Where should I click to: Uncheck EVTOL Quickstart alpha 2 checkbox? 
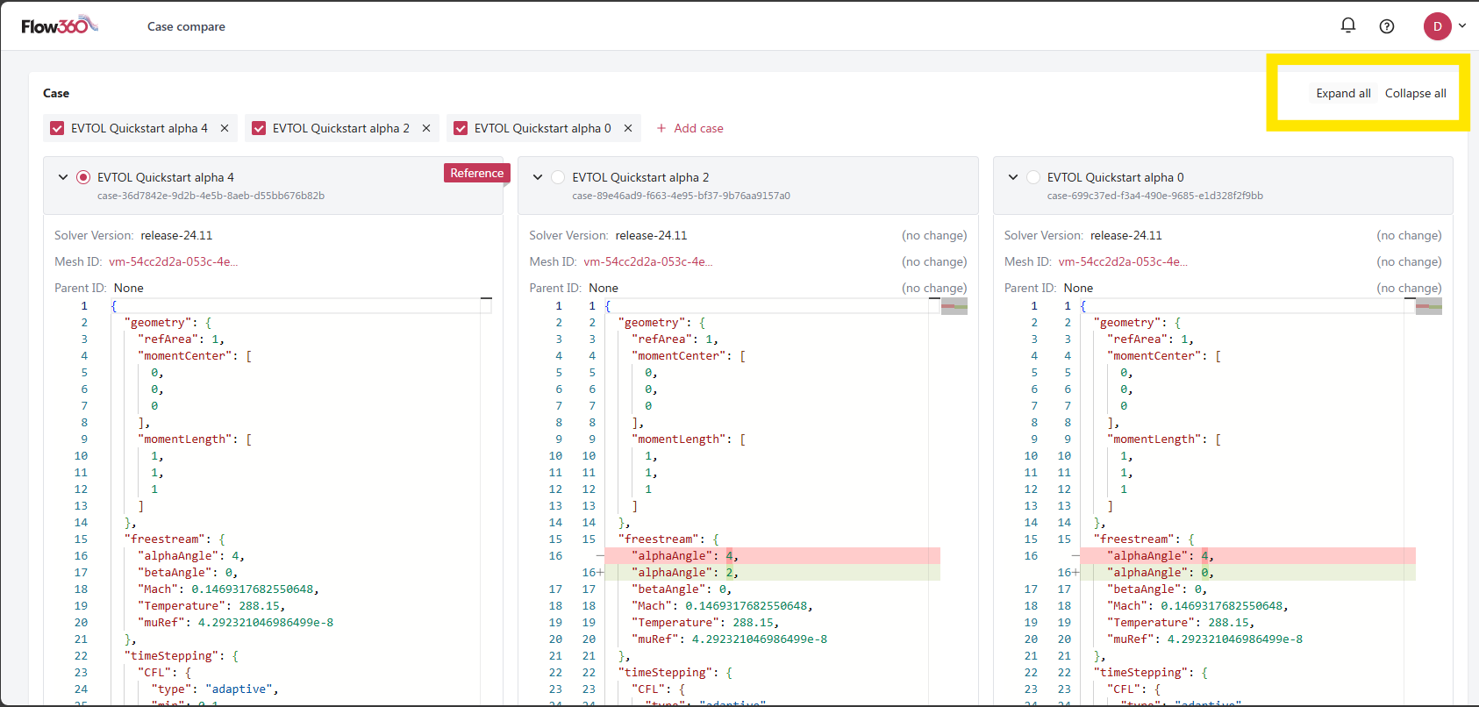click(259, 128)
